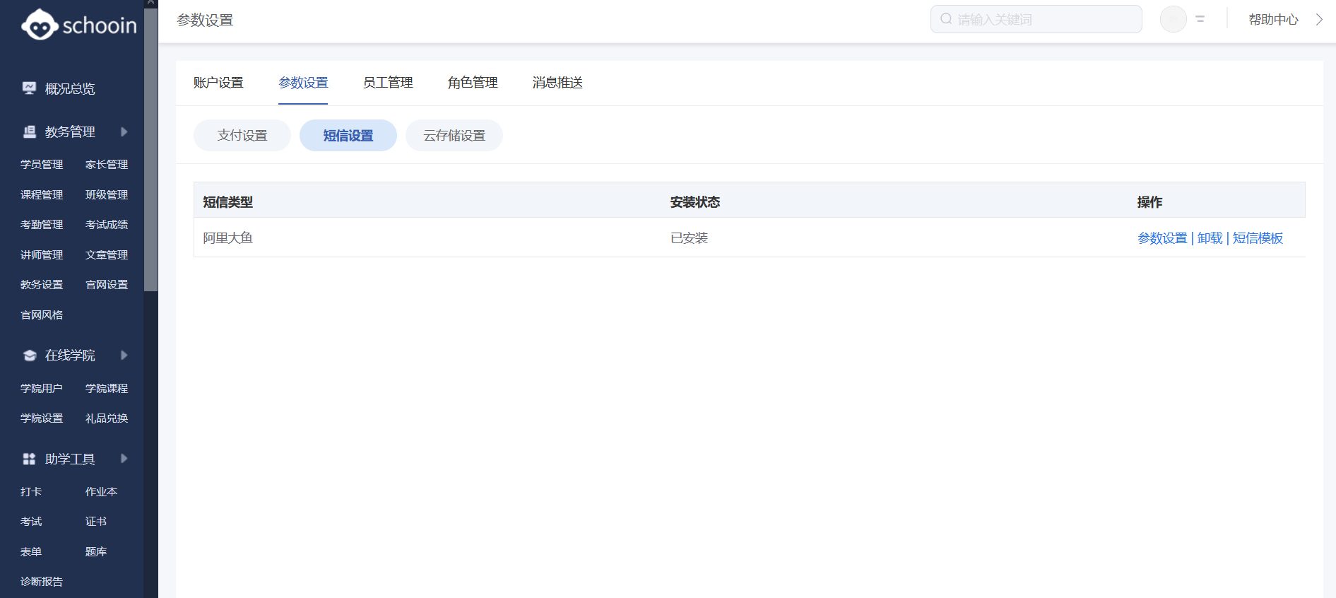Viewport: 1336px width, 598px height.
Task: Open 讲师管理 in the sidebar
Action: [x=42, y=254]
